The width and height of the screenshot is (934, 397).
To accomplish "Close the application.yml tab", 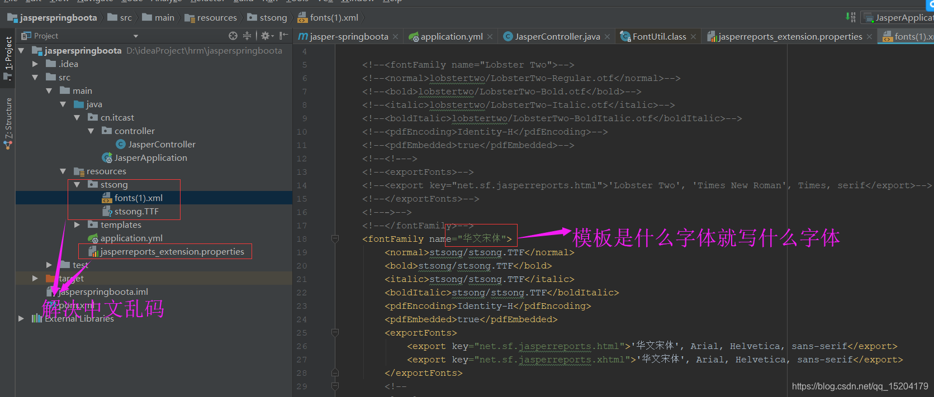I will click(490, 37).
